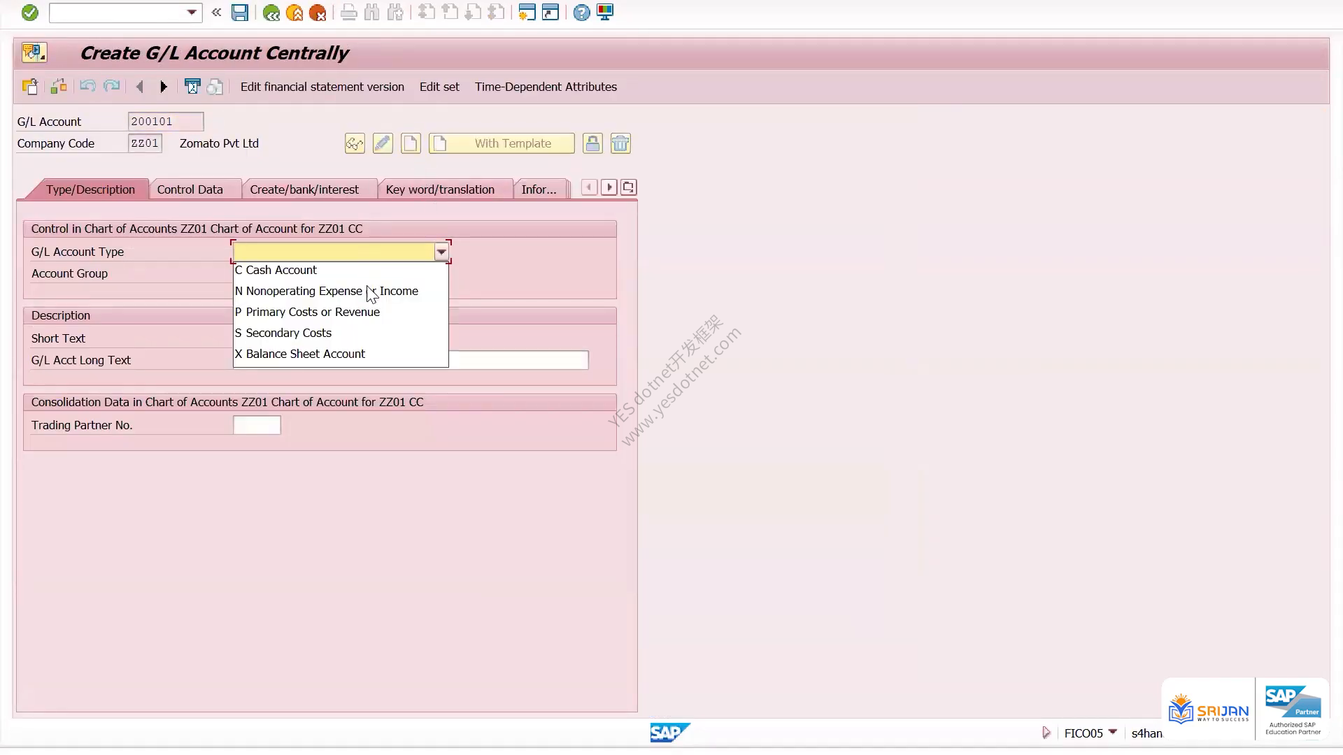Go to next G/L account arrow

point(164,87)
